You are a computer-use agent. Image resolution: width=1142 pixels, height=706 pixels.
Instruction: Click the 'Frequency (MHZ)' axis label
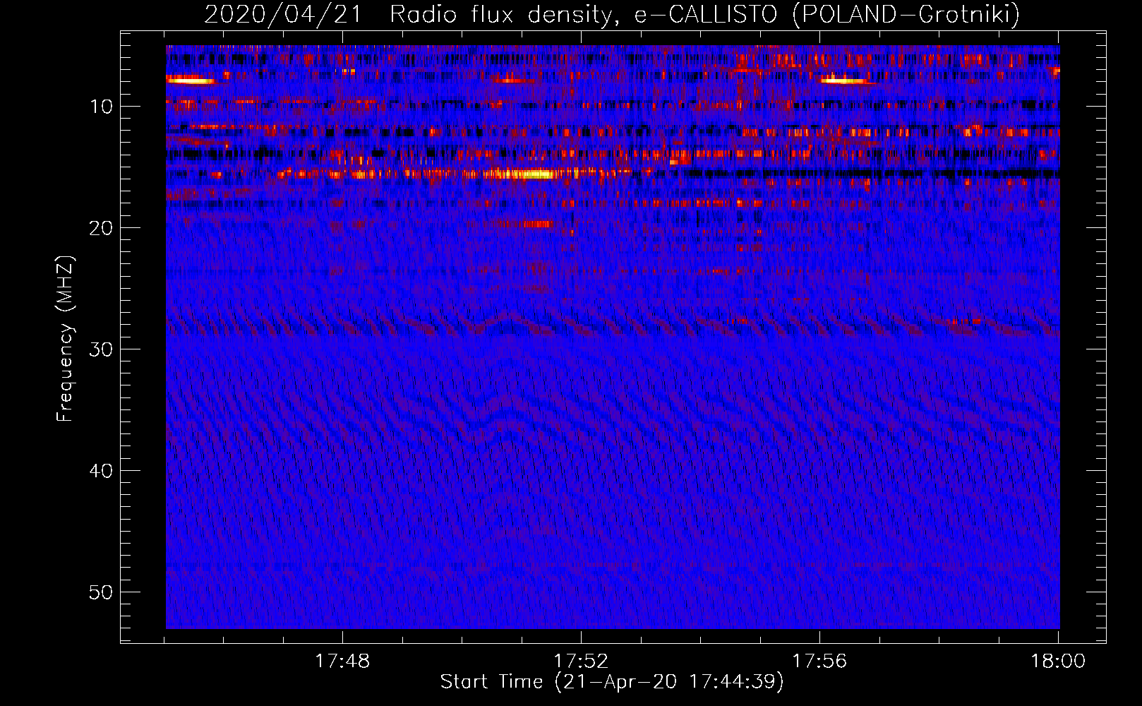click(64, 339)
